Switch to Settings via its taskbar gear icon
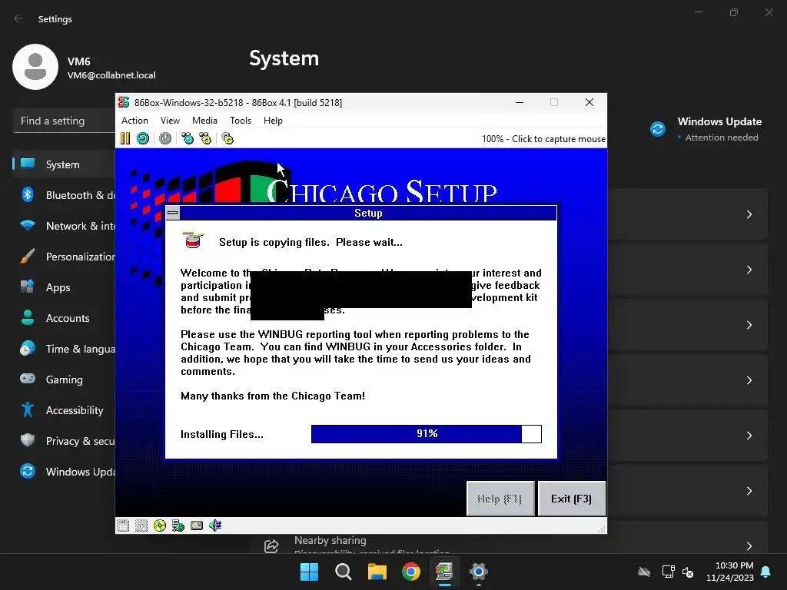Screen dimensions: 787x590 pos(479,572)
